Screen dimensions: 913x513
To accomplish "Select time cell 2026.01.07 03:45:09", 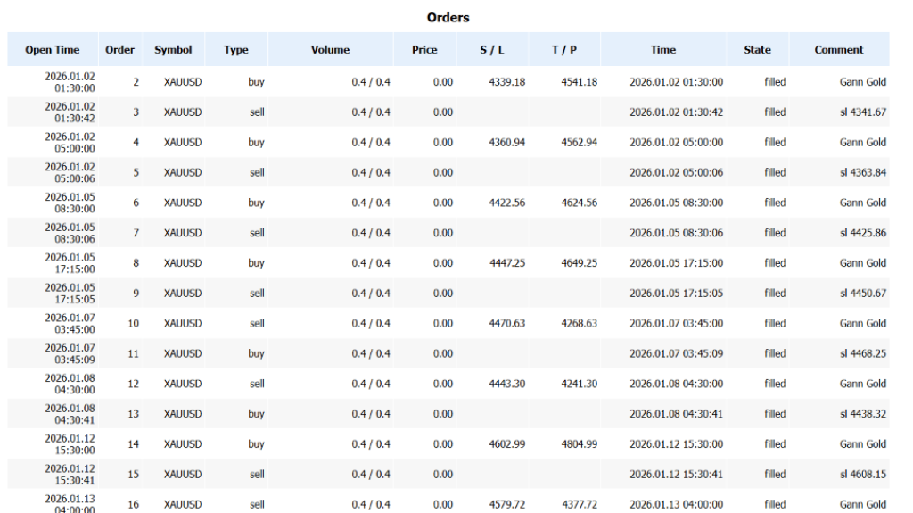I will click(676, 353).
